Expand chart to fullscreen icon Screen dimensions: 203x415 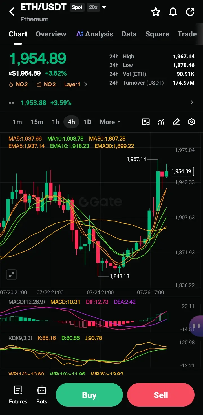pos(12,275)
